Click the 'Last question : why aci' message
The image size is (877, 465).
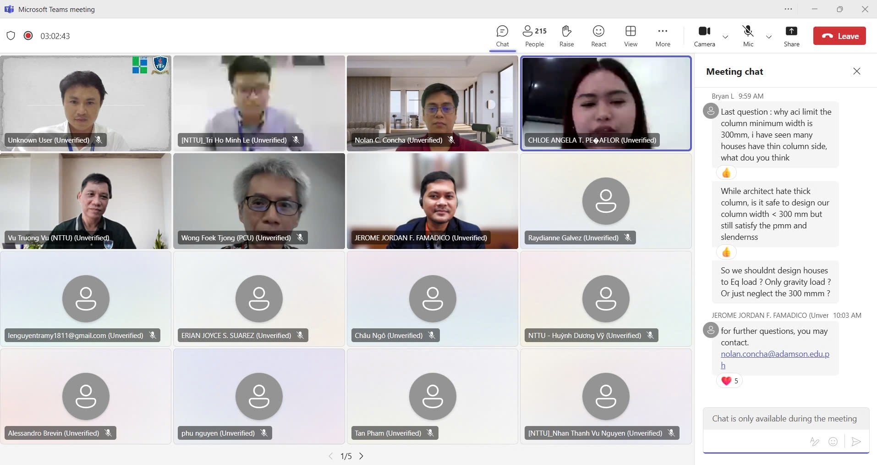pyautogui.click(x=775, y=135)
